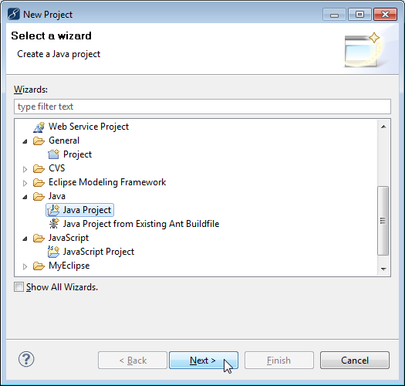Enable the Show All Wizards checkbox

click(x=19, y=287)
